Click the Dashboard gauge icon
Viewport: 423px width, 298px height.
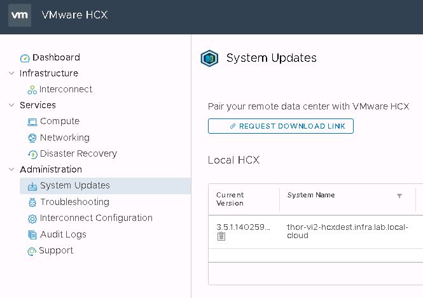click(25, 58)
